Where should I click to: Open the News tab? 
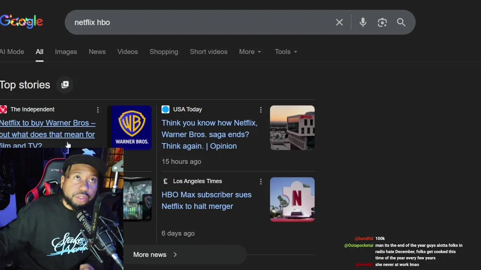(97, 52)
